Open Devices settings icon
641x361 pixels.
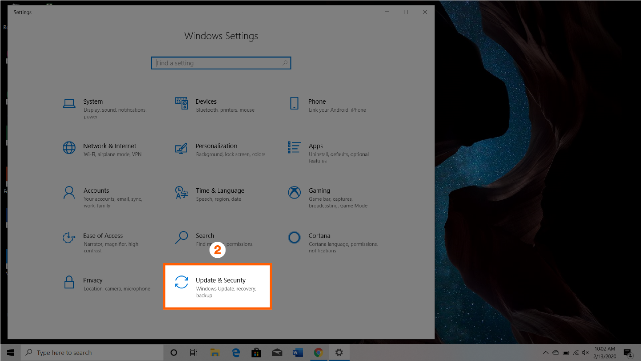(x=181, y=103)
